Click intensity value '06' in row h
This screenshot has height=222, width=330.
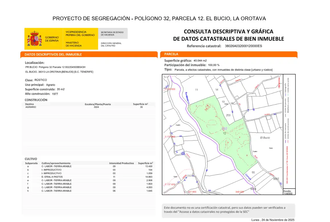[114, 191]
